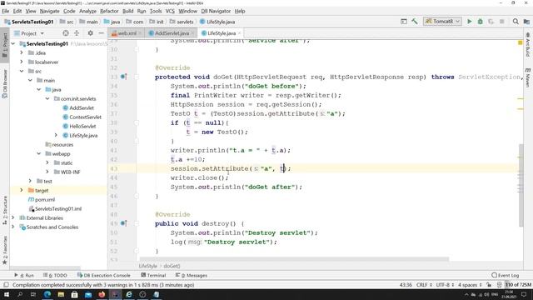Hide the Project tool window
Image resolution: width=533 pixels, height=300 pixels.
[101, 33]
